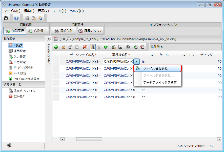Click the import (green arrow page) icon
This screenshot has width=224, height=152.
tap(136, 47)
